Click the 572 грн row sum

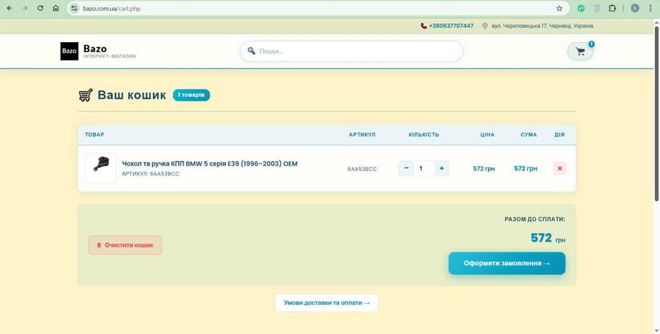point(526,169)
